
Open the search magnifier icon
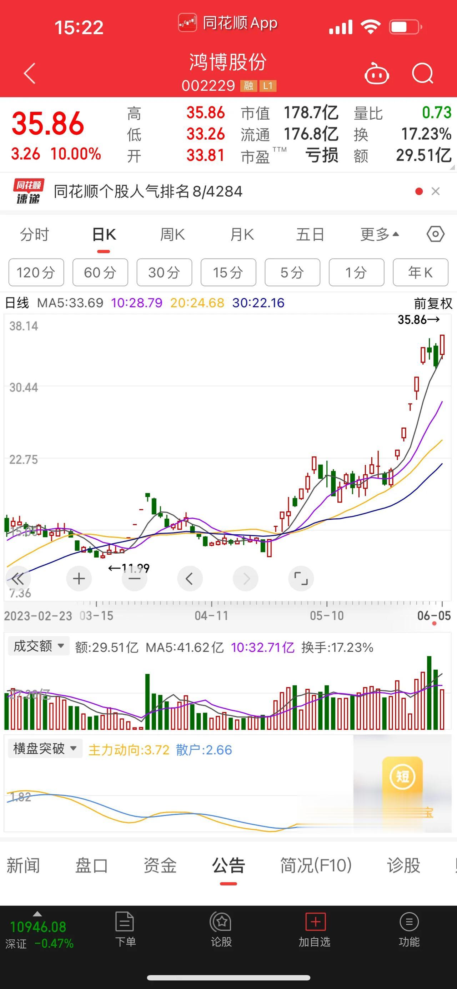coord(423,73)
